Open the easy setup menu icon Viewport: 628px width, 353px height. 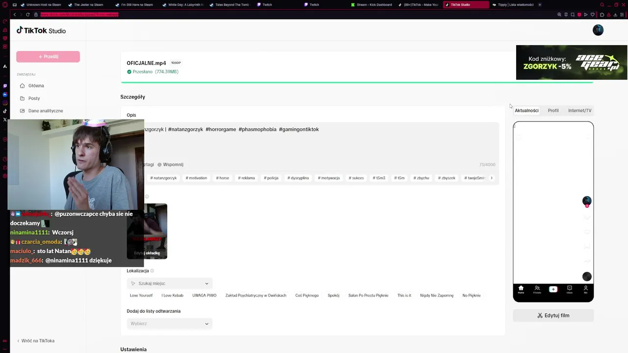pyautogui.click(x=622, y=15)
